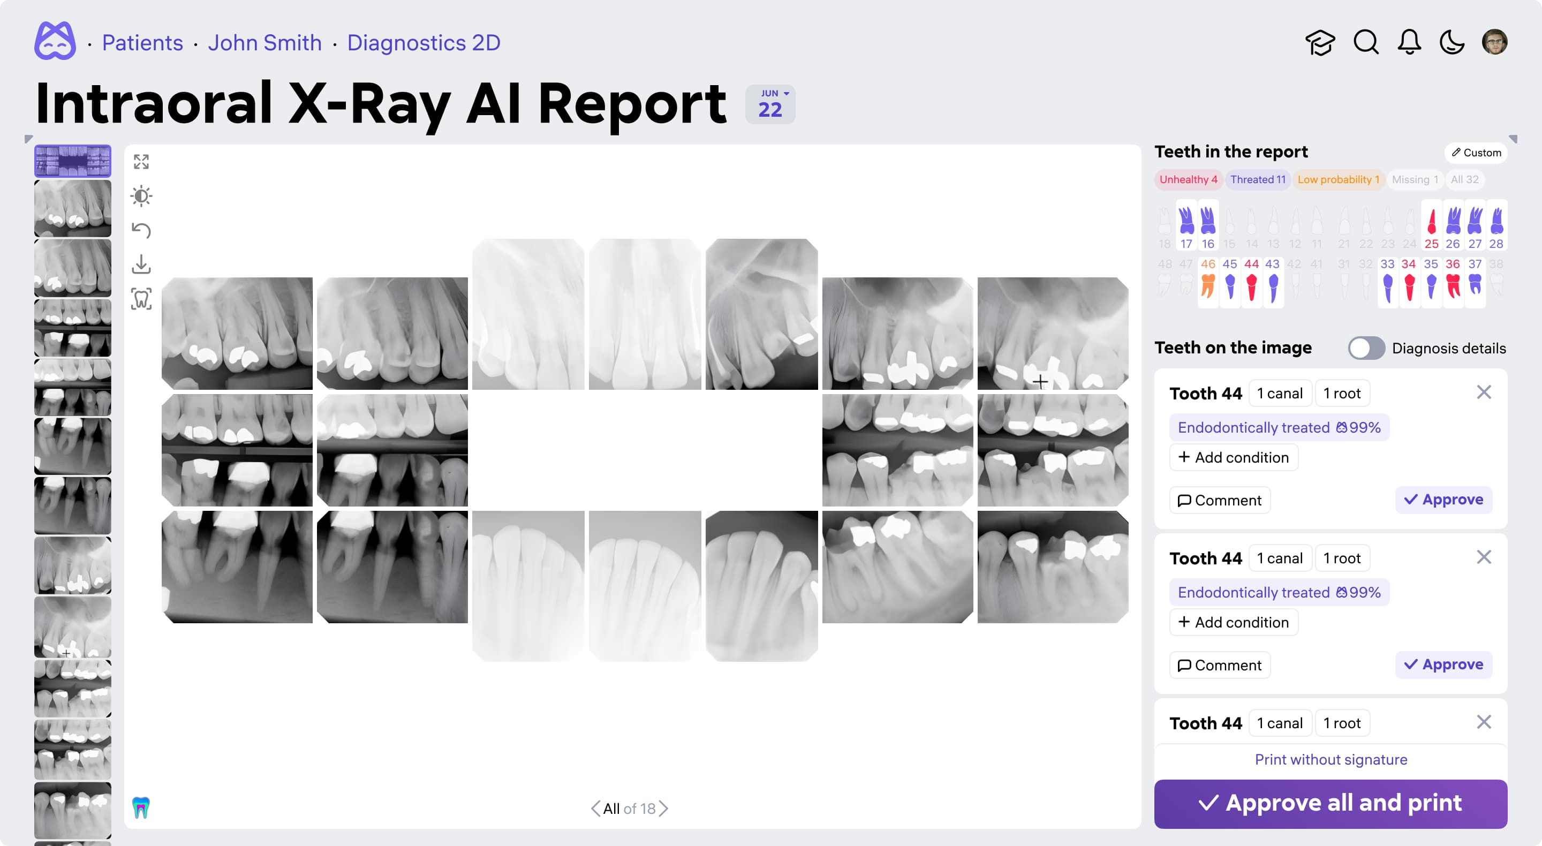The image size is (1542, 846).
Task: Toggle the tooth detection frame icon
Action: pyautogui.click(x=141, y=298)
